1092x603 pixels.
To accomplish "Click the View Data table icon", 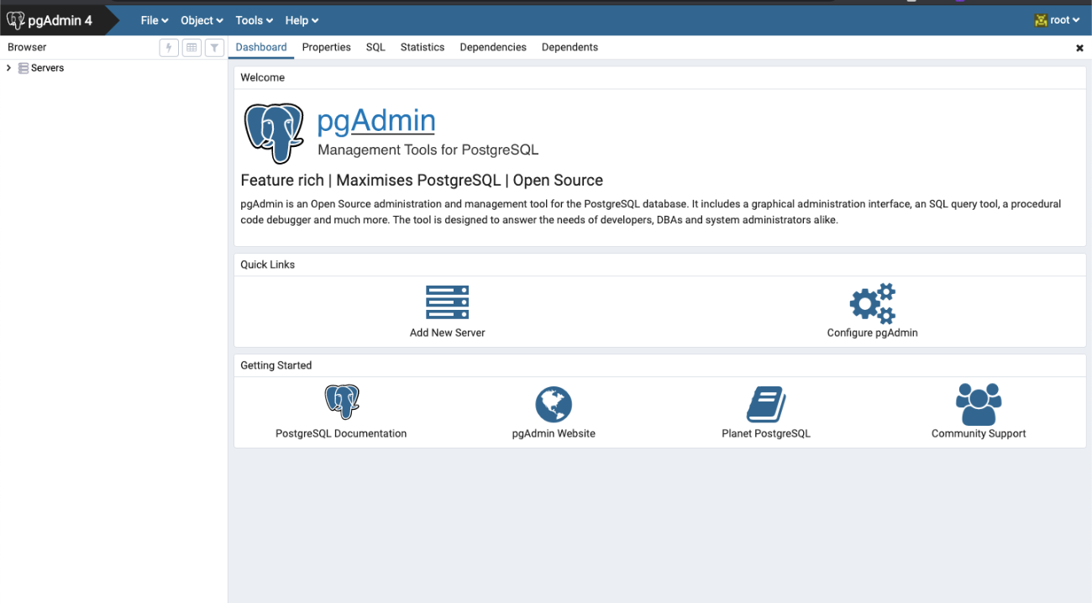I will coord(192,48).
